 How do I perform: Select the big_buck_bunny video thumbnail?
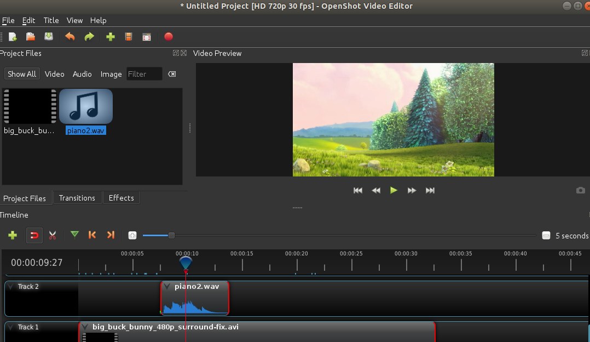click(x=30, y=106)
